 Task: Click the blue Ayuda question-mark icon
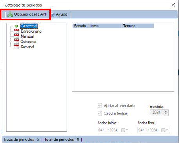[x=52, y=14]
